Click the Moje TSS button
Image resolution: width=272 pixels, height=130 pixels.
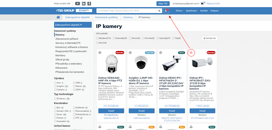[163, 3]
